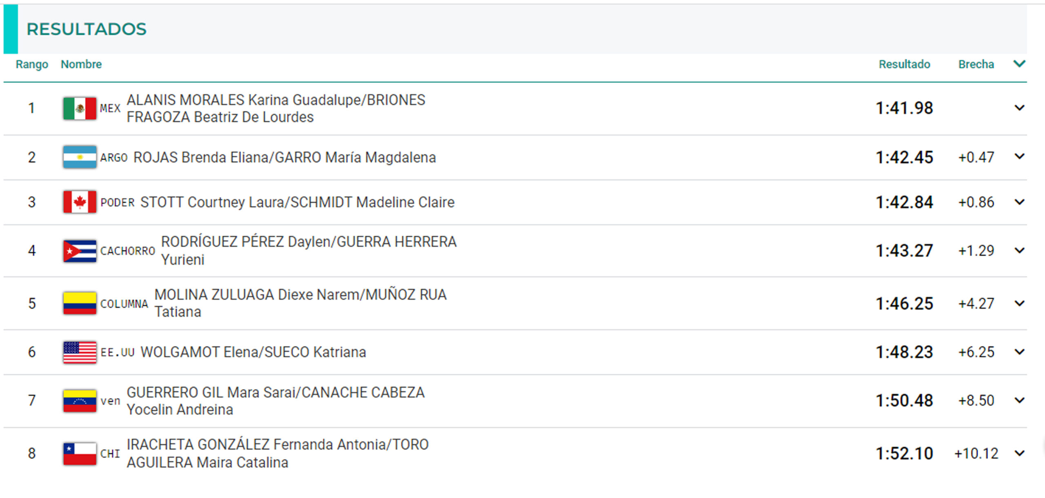Expand the Chile row +10.12 chevron
The height and width of the screenshot is (498, 1045).
[1019, 454]
